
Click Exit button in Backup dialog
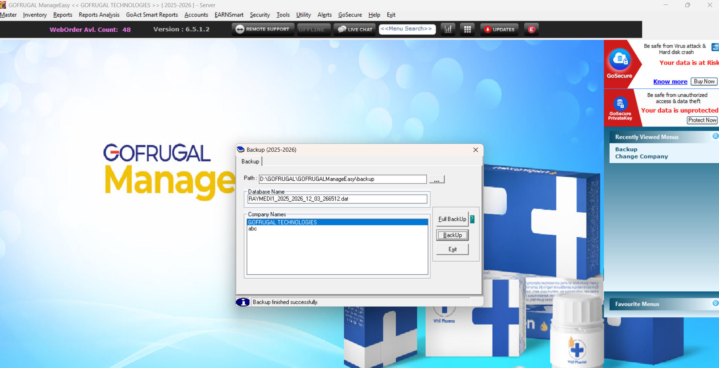(452, 249)
